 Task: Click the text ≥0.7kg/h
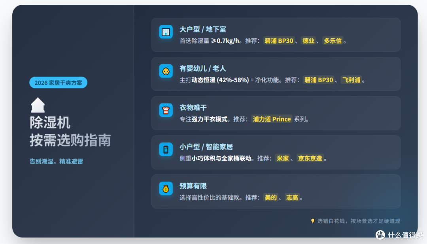point(225,41)
